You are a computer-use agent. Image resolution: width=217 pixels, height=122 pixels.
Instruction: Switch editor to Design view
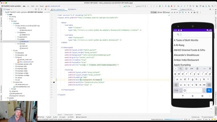tap(166, 12)
